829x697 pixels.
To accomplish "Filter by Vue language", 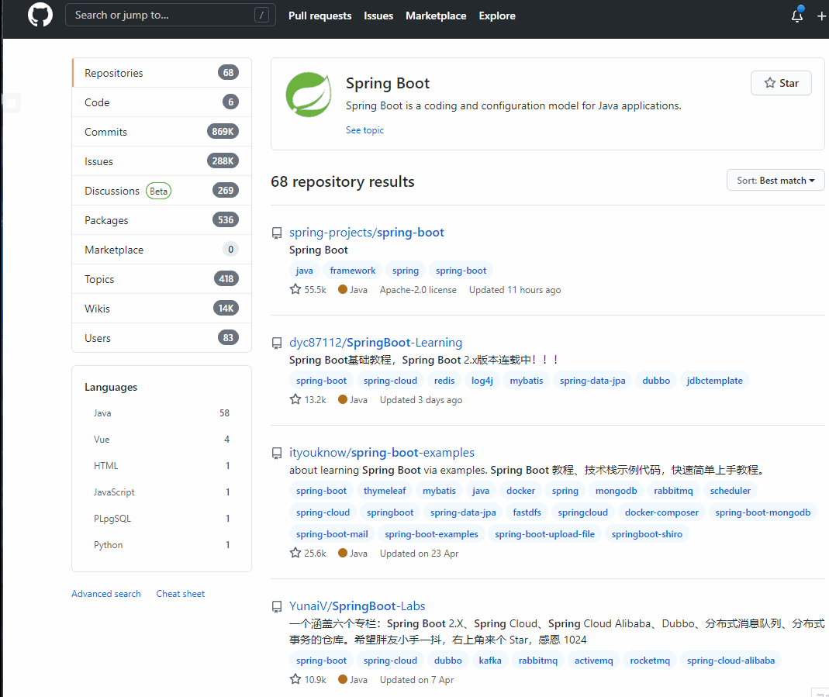I will [x=162, y=439].
